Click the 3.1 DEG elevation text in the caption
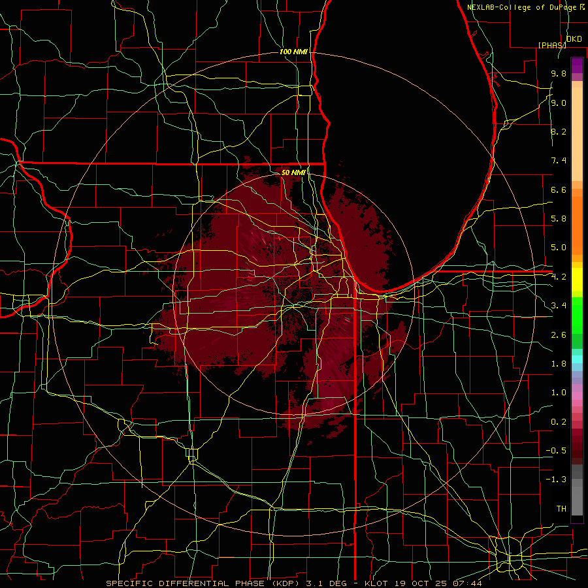 coord(325,583)
